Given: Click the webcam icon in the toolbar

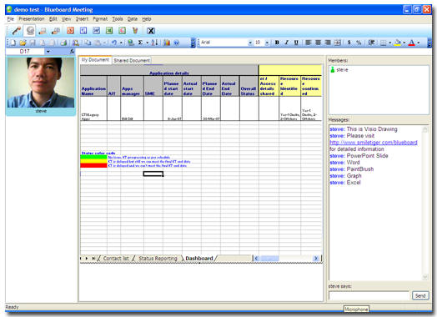Looking at the screenshot, I should point(30,30).
